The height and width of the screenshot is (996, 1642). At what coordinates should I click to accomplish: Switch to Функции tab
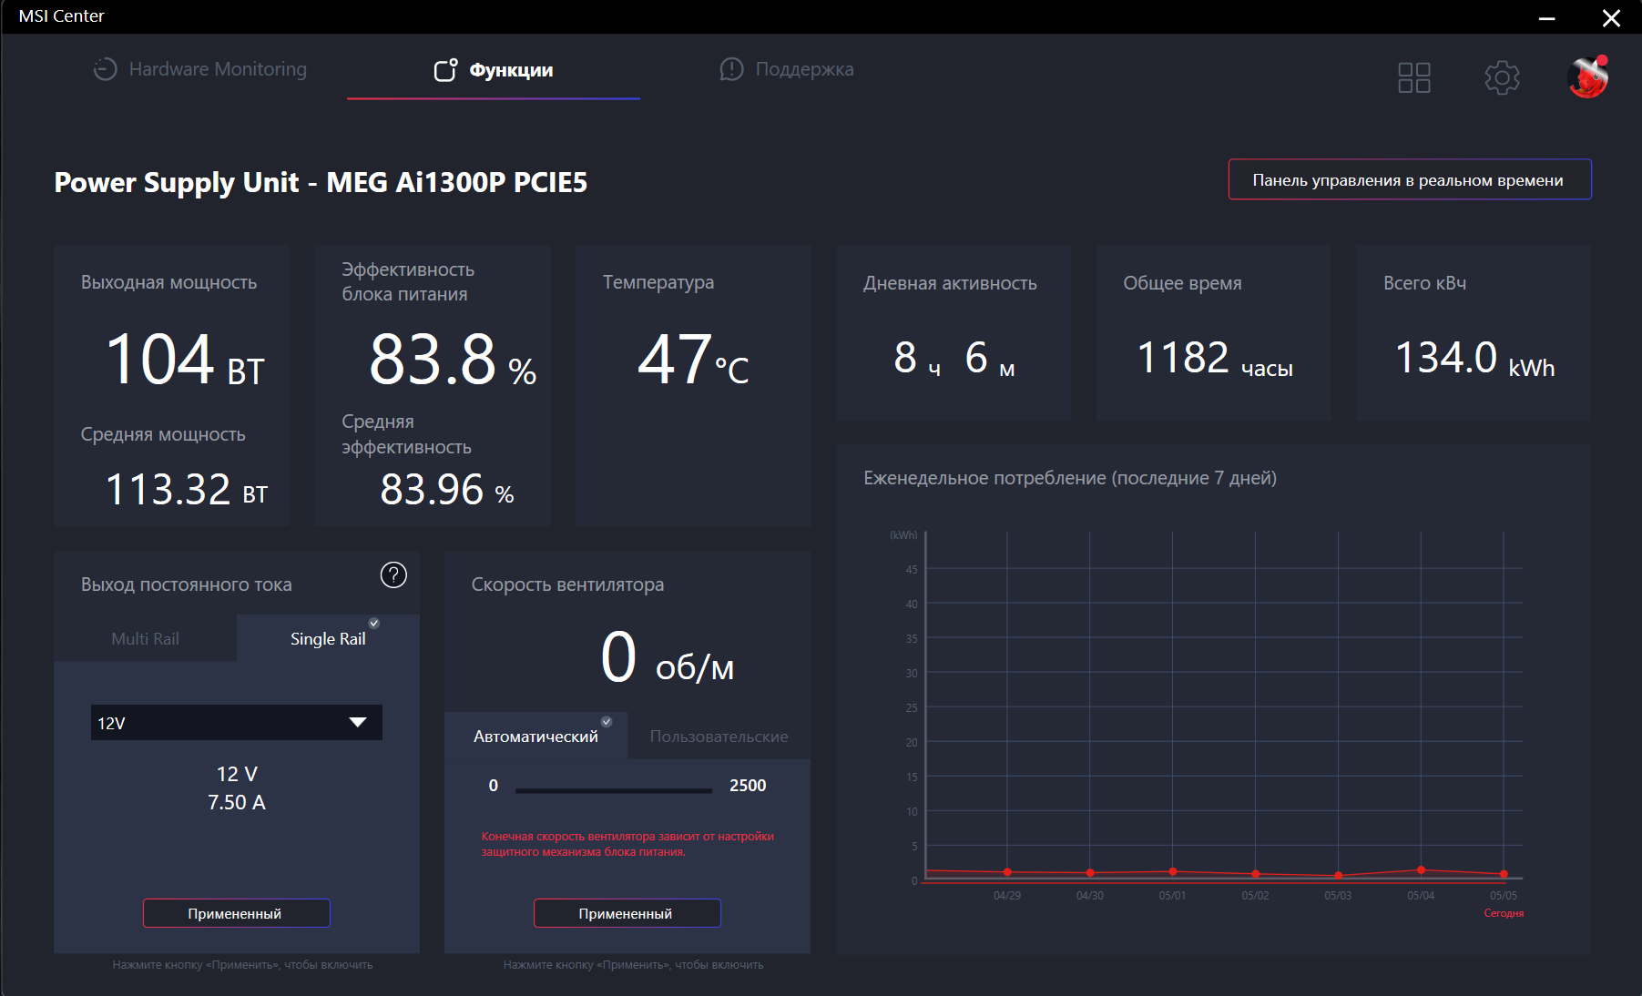[494, 70]
